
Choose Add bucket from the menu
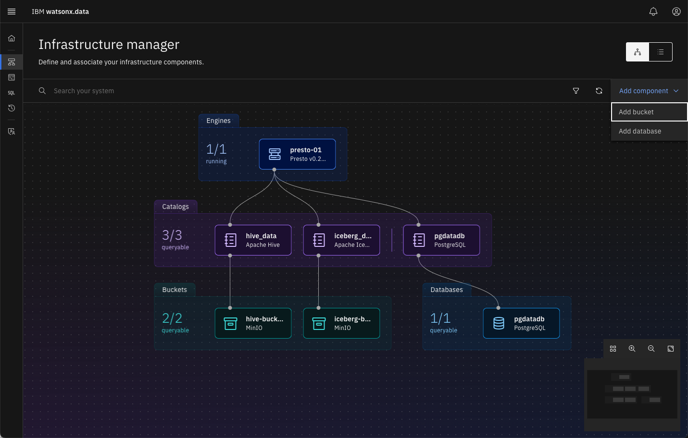coord(649,112)
